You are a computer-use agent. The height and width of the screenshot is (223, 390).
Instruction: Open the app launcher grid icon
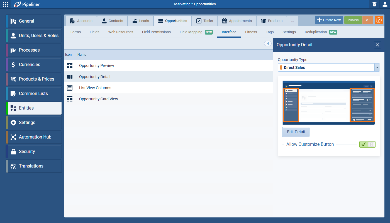6,4
